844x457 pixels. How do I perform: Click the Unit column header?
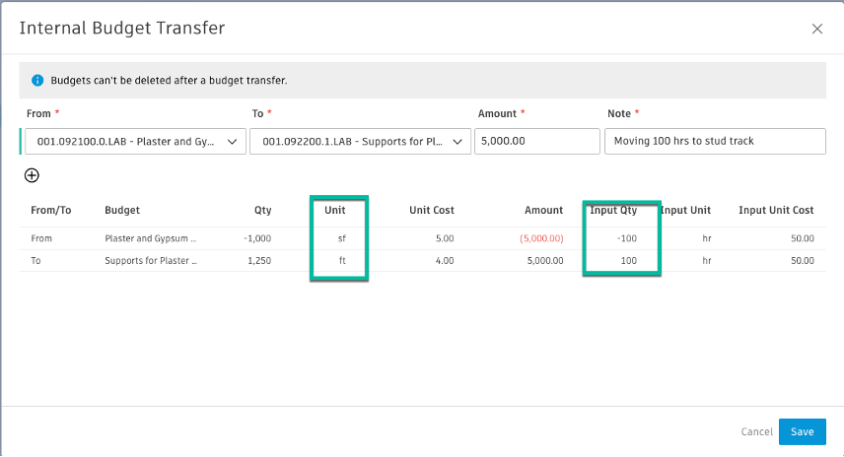click(x=335, y=210)
